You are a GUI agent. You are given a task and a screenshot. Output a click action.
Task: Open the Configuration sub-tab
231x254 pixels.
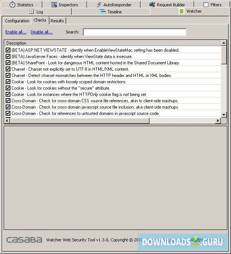pos(17,21)
